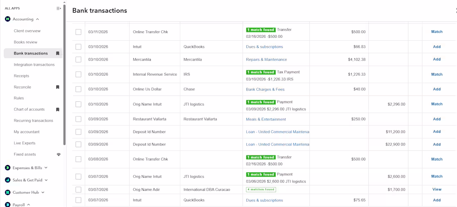Open Client overview in the sidebar
The width and height of the screenshot is (457, 207).
pyautogui.click(x=27, y=31)
